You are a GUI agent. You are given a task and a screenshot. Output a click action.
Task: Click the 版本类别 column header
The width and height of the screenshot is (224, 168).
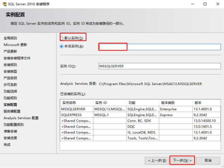(176, 103)
